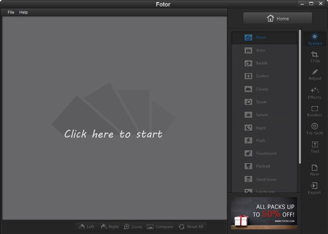
Task: Open the Adjust panel
Action: [314, 75]
